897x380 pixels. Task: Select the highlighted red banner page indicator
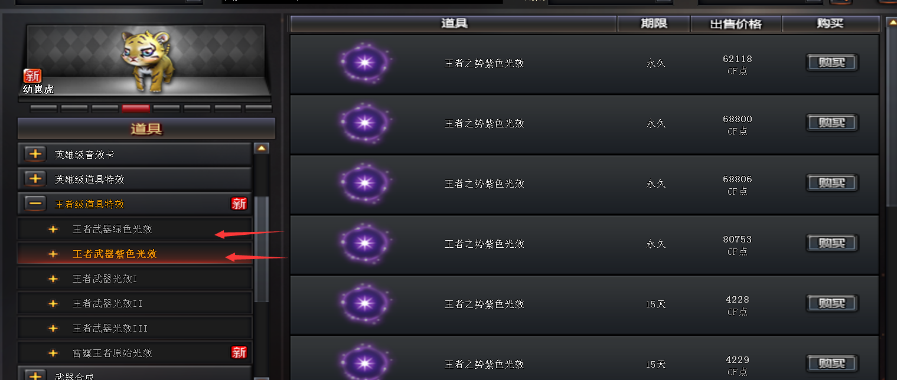[x=136, y=109]
